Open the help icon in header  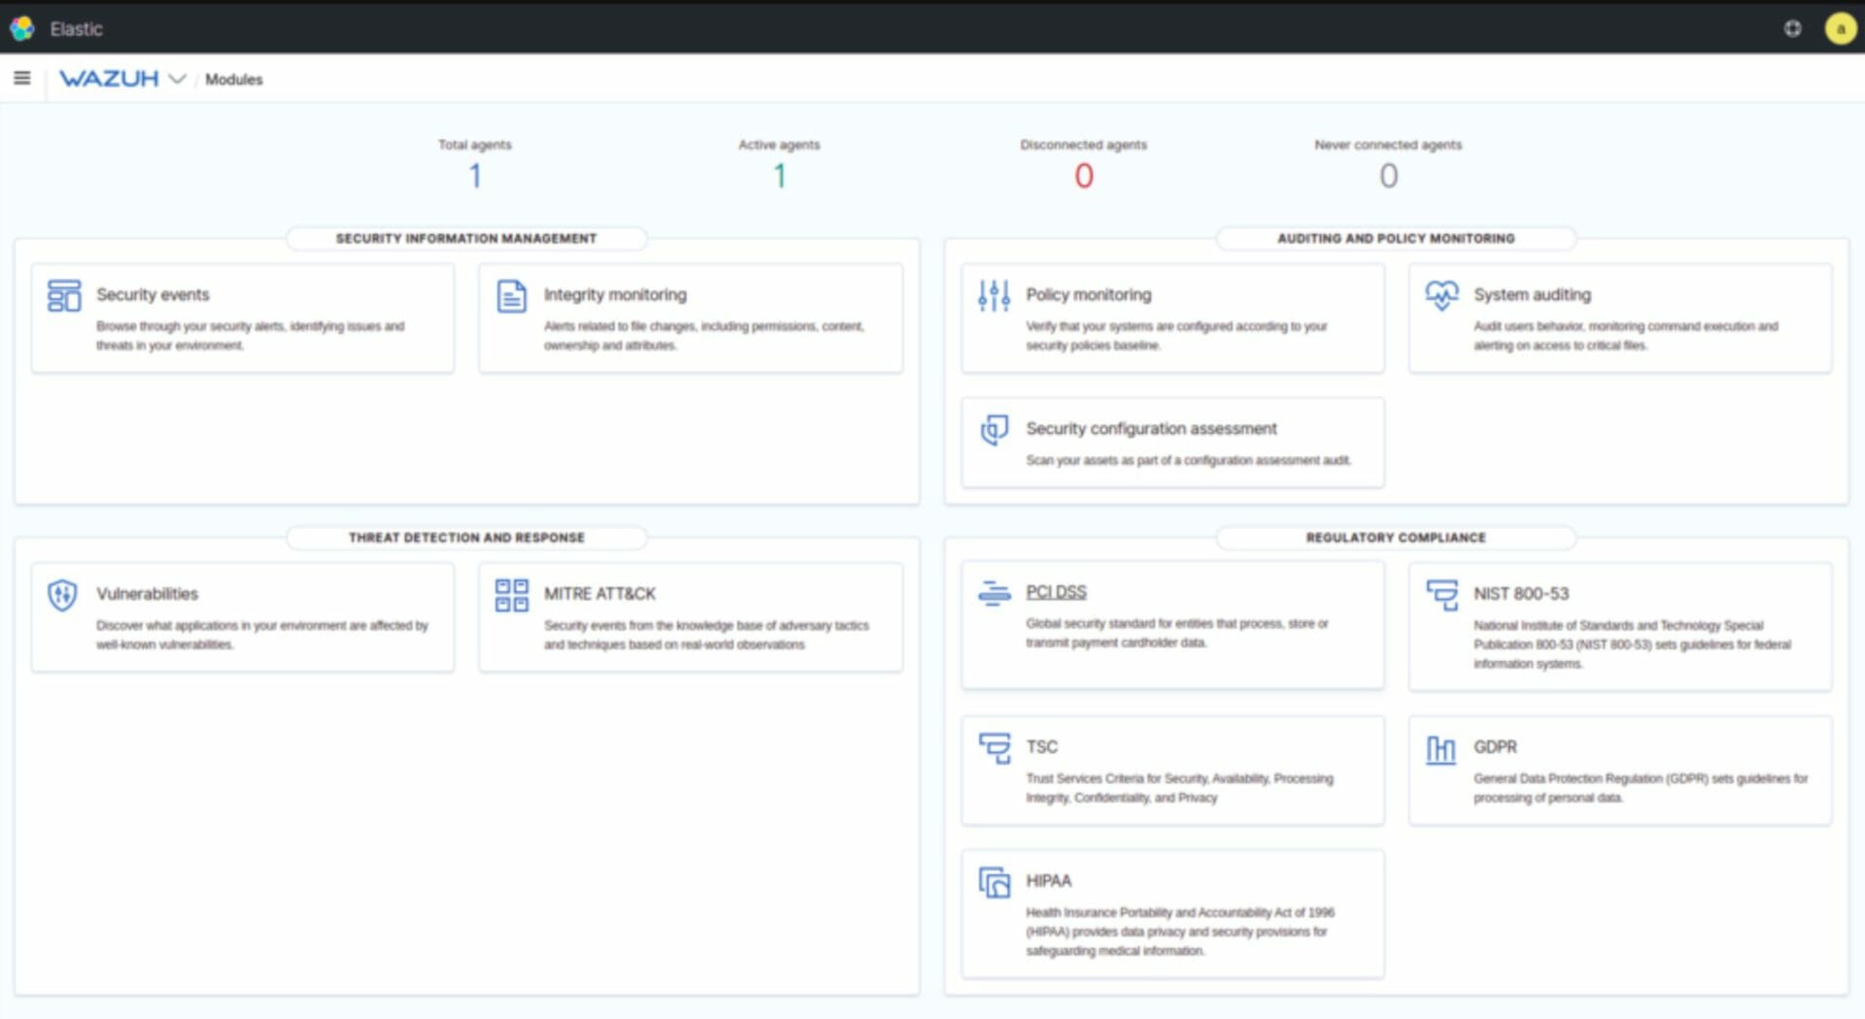[x=1792, y=28]
